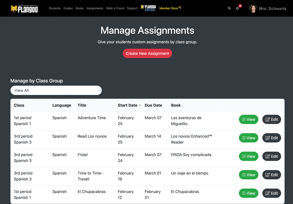Click Mrs. Schwartz profile avatar

253,8
